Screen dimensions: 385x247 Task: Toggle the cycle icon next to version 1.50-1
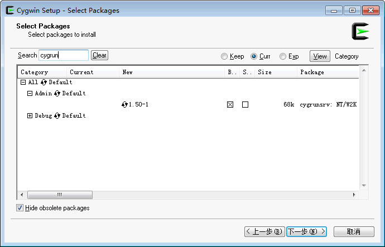click(x=124, y=104)
